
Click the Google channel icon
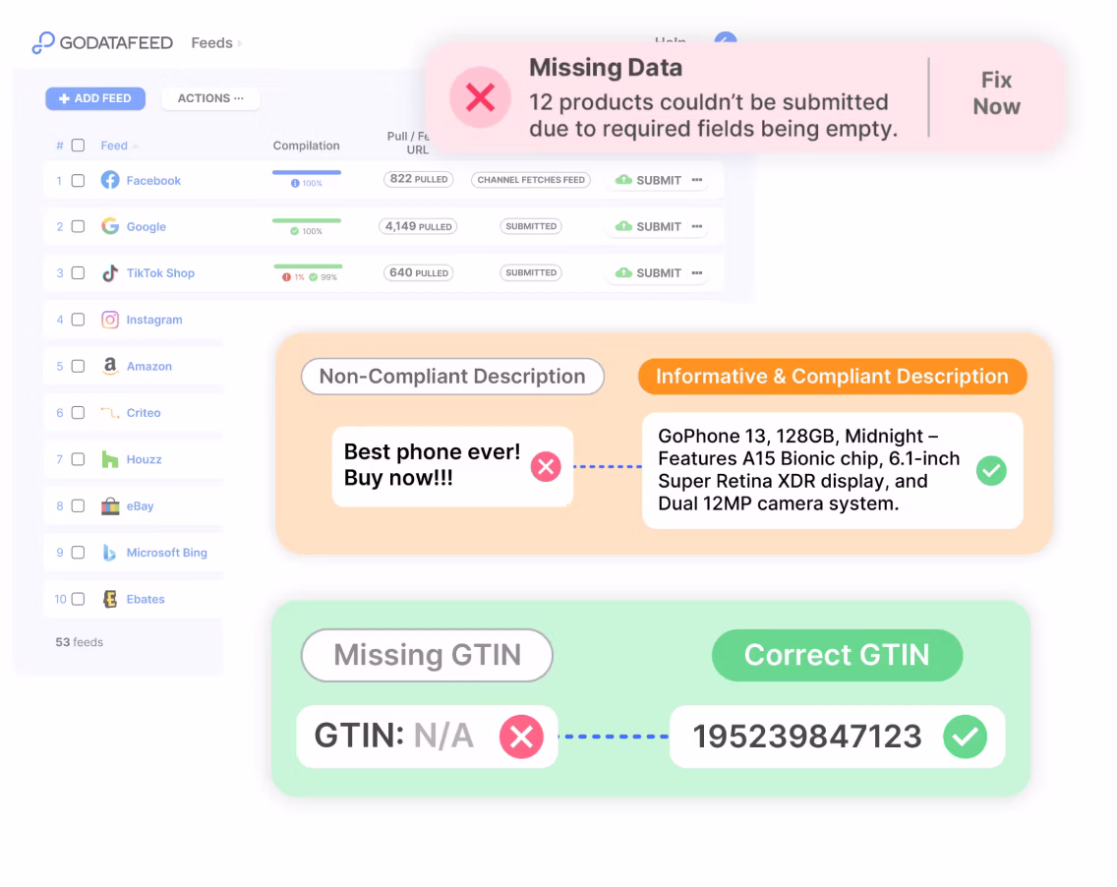(x=110, y=226)
